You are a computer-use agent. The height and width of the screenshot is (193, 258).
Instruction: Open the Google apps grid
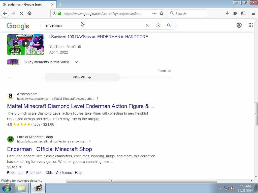(251, 25)
